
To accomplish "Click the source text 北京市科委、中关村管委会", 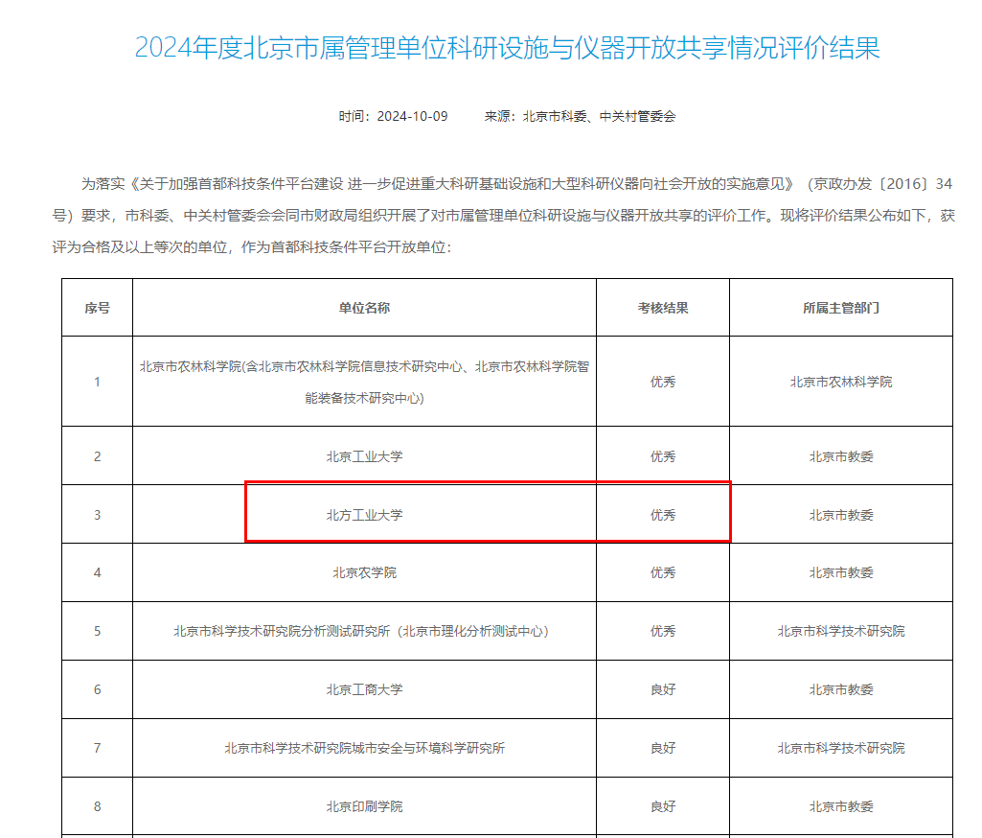I will [599, 116].
